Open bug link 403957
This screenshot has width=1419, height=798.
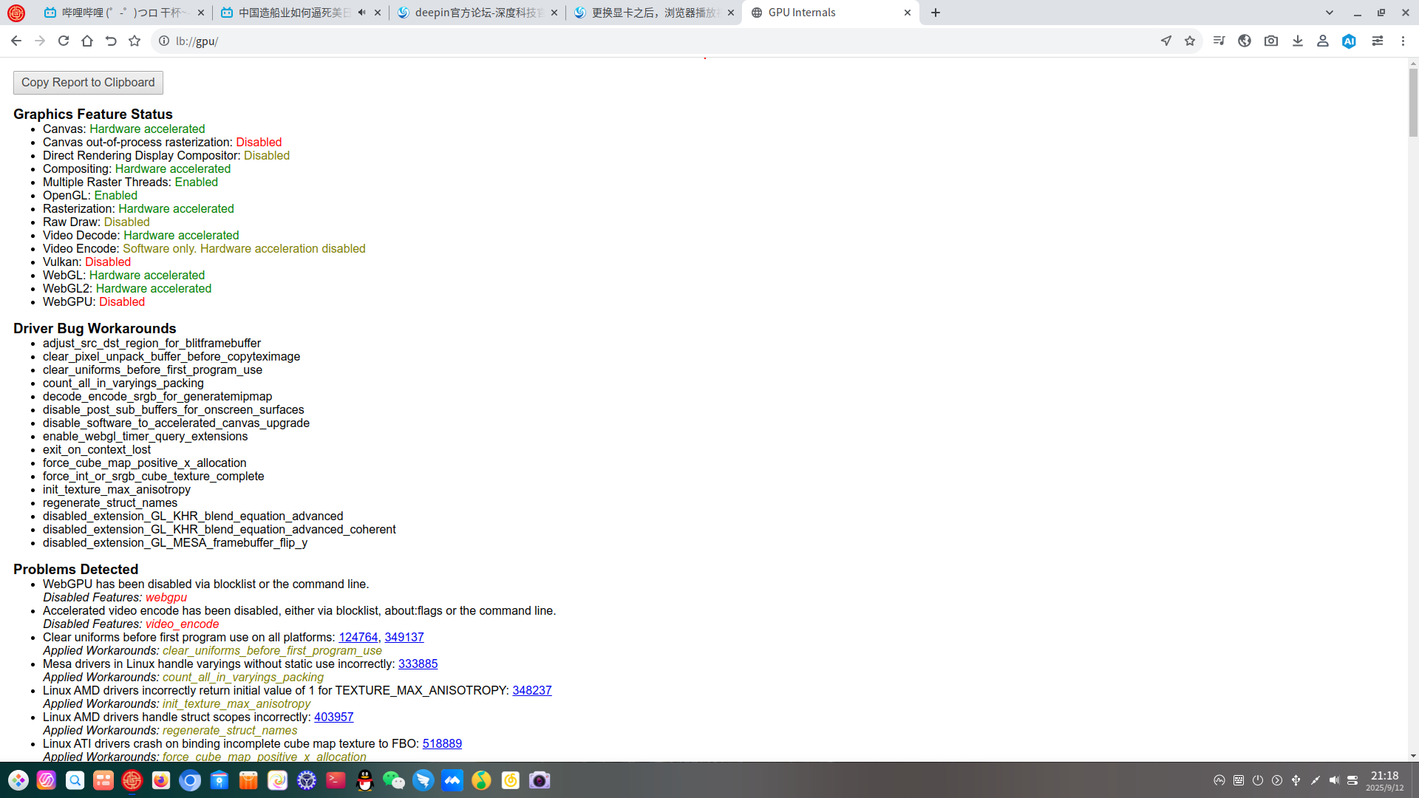[x=333, y=717]
